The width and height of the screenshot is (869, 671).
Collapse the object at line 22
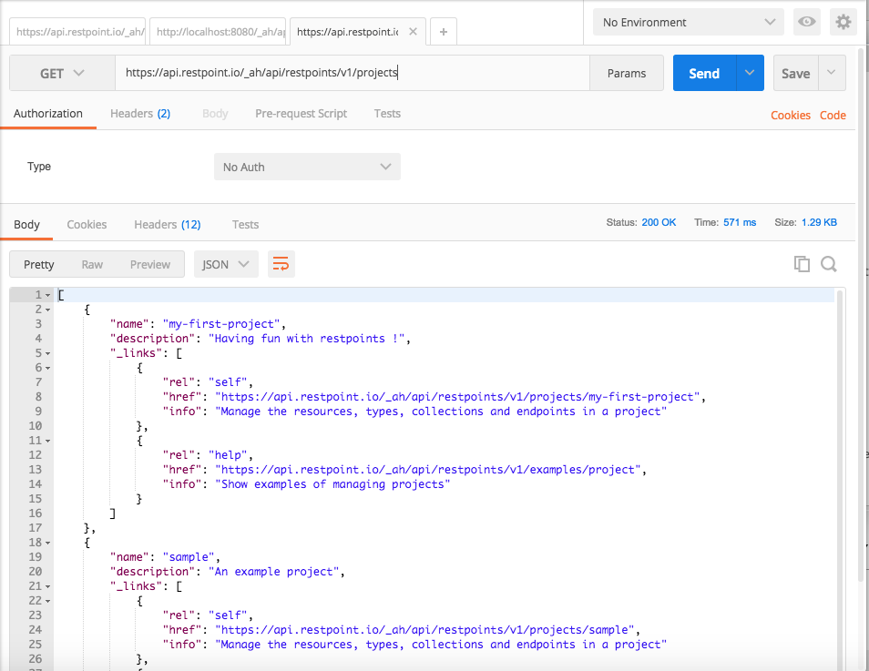tap(47, 601)
